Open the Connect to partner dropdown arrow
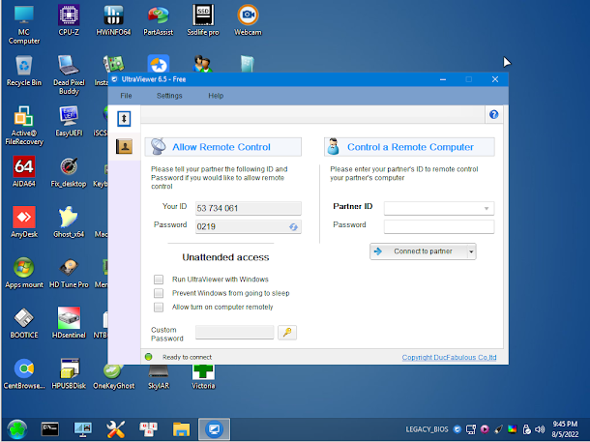 471,251
